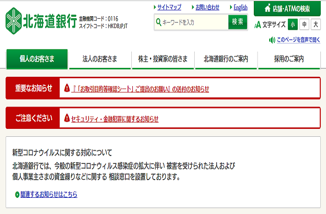
Task: Click 新型コロナウイルスに関する対応について heading
Action: point(62,153)
